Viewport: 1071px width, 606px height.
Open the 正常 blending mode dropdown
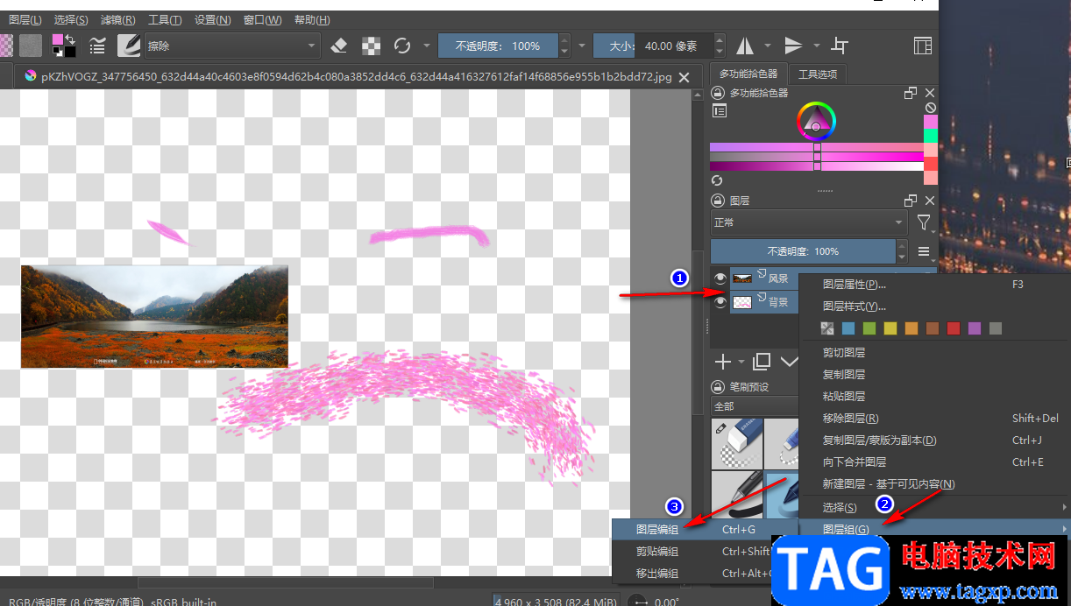[x=808, y=223]
